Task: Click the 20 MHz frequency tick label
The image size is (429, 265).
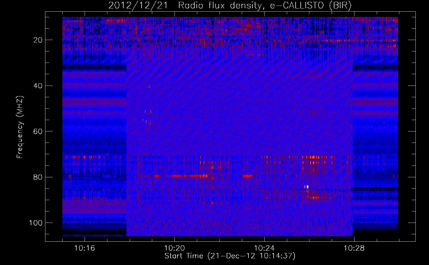Action: [x=38, y=40]
